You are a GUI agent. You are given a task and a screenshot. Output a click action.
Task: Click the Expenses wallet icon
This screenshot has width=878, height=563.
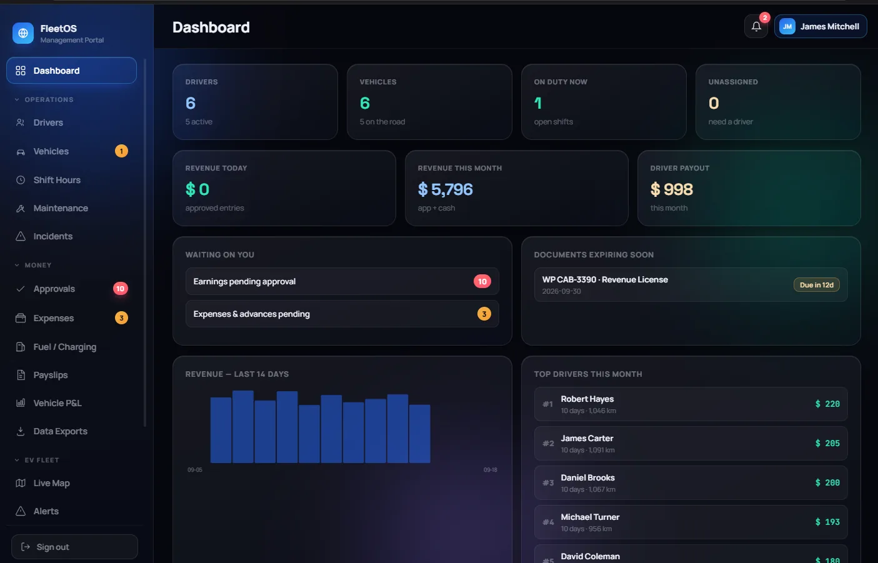[x=21, y=318]
